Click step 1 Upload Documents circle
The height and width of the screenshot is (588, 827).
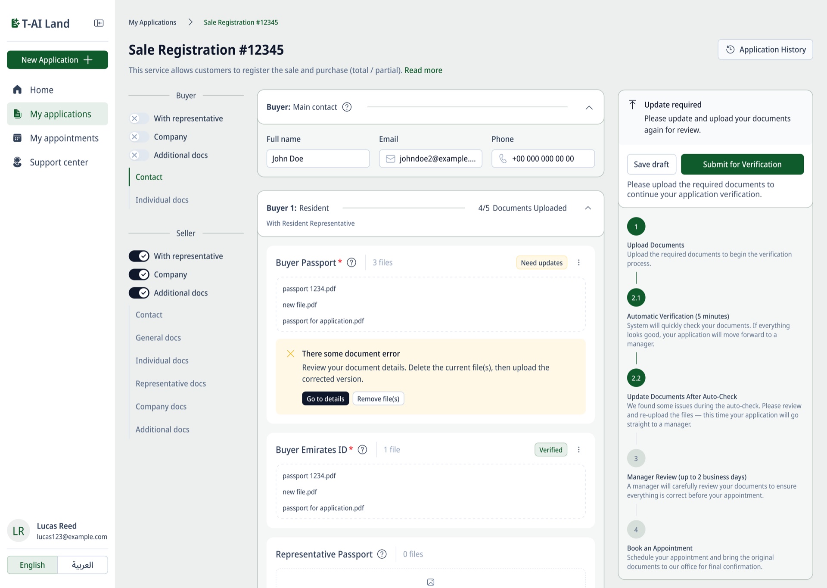(x=636, y=227)
